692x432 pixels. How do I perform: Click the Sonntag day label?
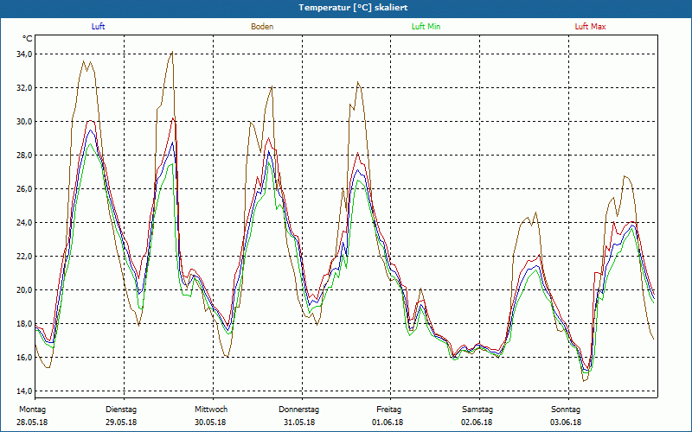(566, 410)
